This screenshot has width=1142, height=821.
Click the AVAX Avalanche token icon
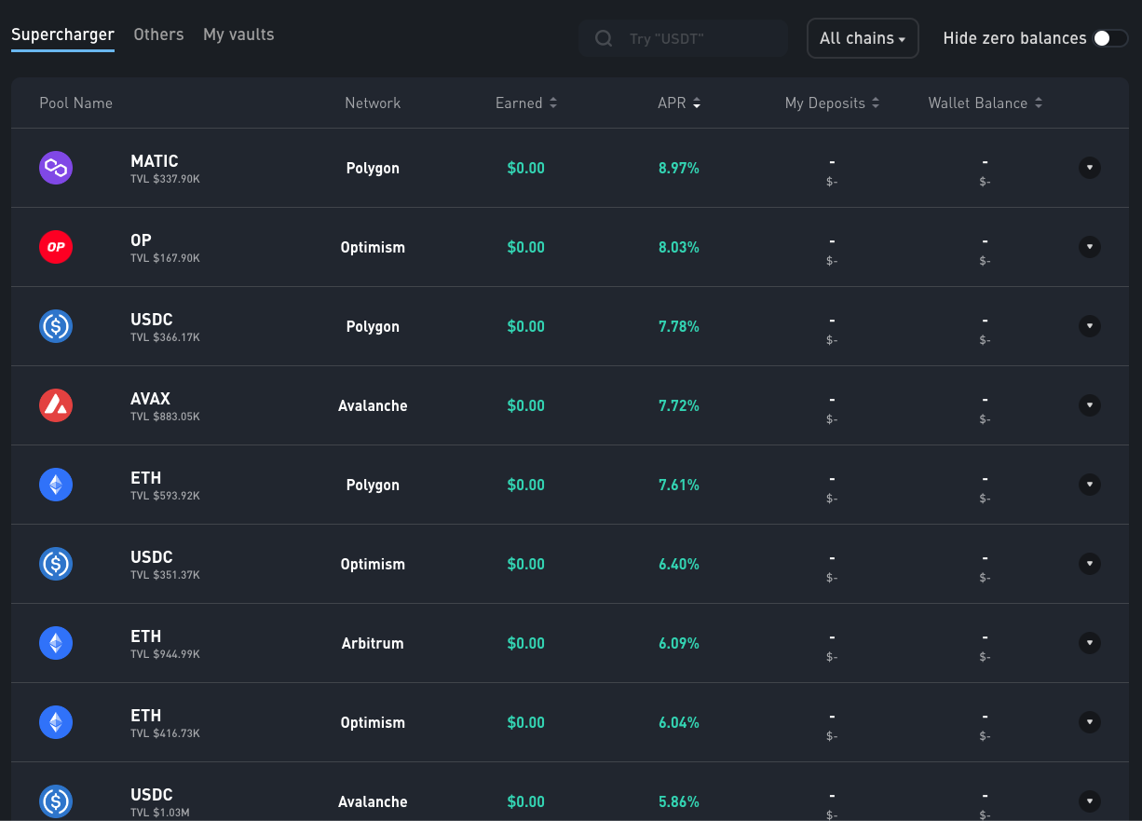coord(56,405)
